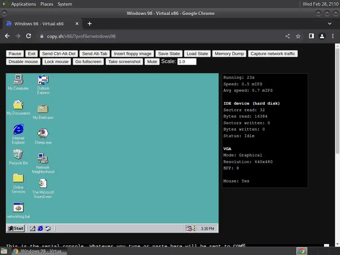Screen dimensions: 340x255
Task: Click the Take screenshot button
Action: pyautogui.click(x=125, y=61)
